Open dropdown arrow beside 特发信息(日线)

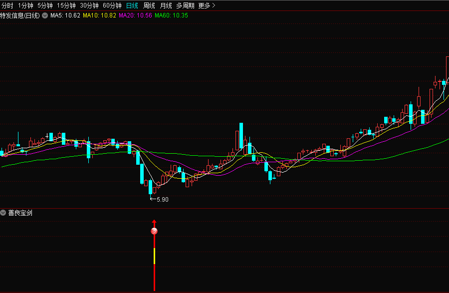pyautogui.click(x=45, y=15)
